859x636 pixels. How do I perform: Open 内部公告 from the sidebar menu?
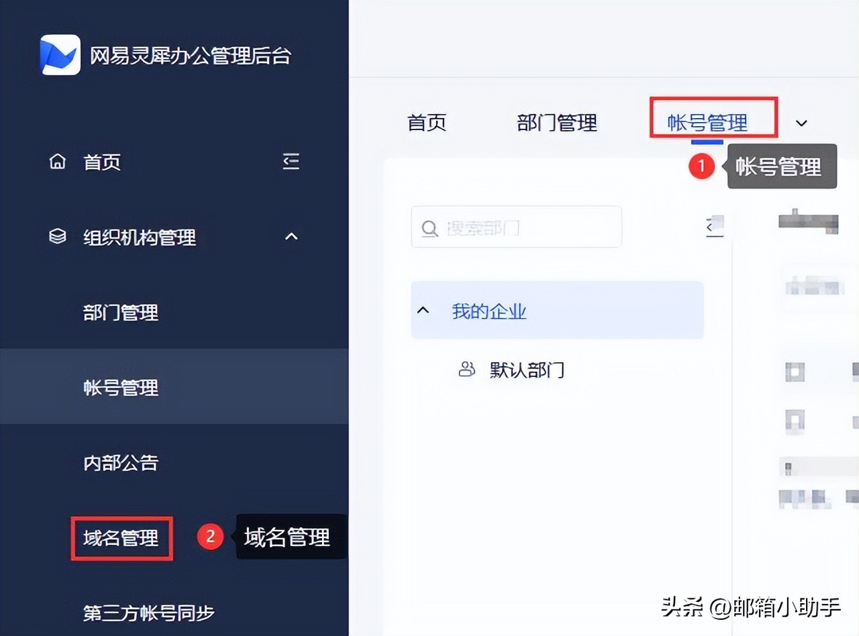click(119, 463)
